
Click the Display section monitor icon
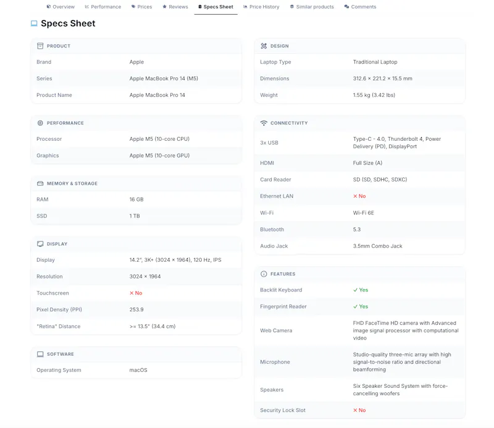40,244
